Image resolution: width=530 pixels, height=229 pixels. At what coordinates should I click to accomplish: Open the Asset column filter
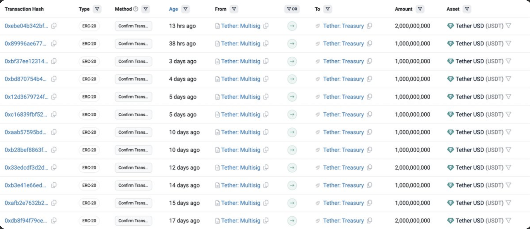[467, 9]
